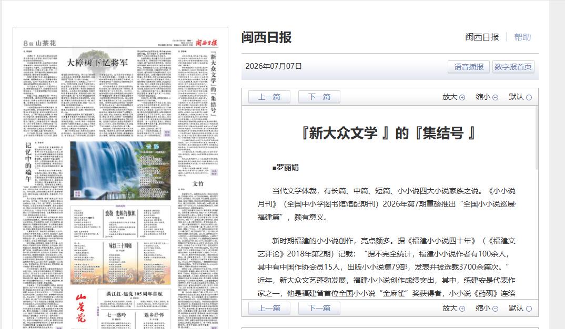
Task: Go to 数字报首页 homepage
Action: click(513, 67)
